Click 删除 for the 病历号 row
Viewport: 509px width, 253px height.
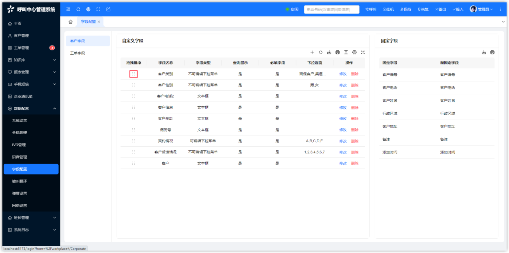coord(355,130)
